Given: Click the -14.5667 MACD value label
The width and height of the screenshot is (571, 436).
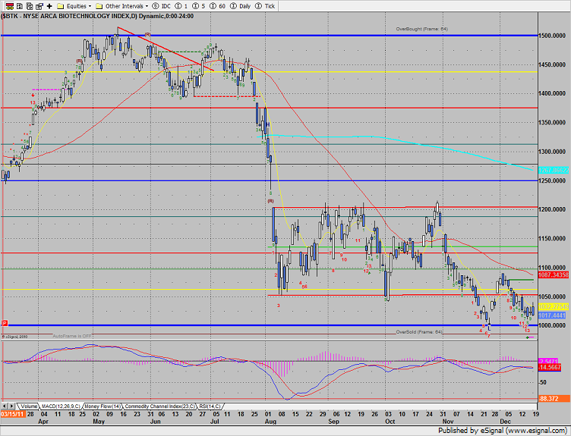Looking at the screenshot, I should point(550,367).
